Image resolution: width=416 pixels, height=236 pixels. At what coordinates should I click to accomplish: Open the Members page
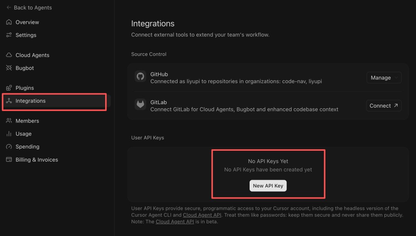click(27, 121)
